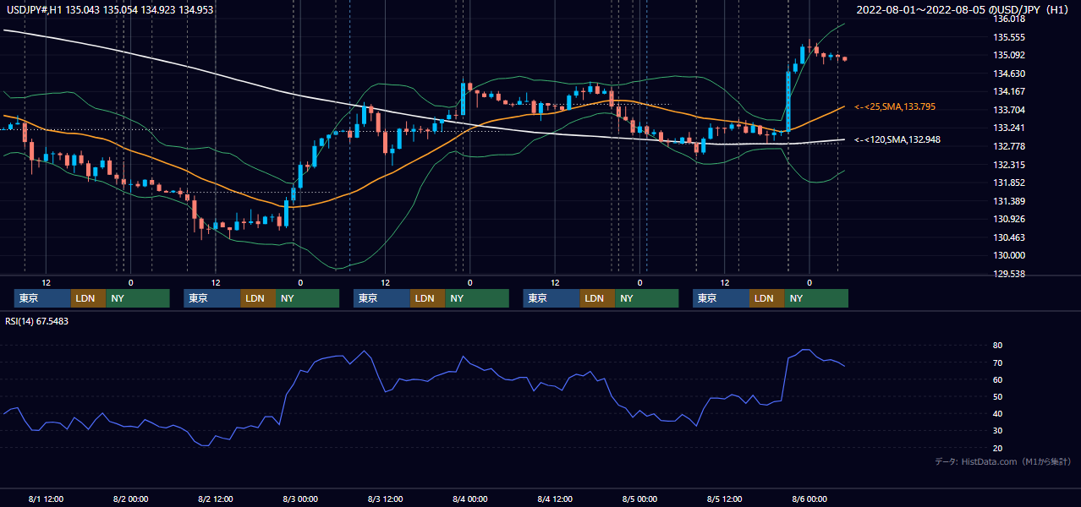Viewport: 1081px width, 507px height.
Task: Click price axis label 131.852
Action: click(1010, 183)
